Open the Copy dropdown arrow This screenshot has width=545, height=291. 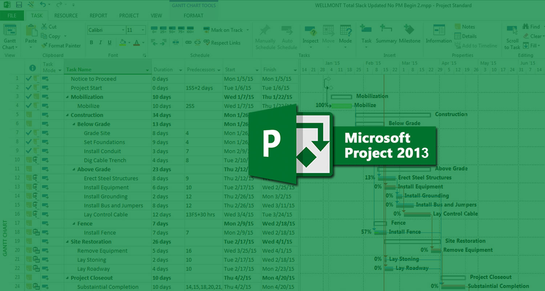tap(65, 36)
